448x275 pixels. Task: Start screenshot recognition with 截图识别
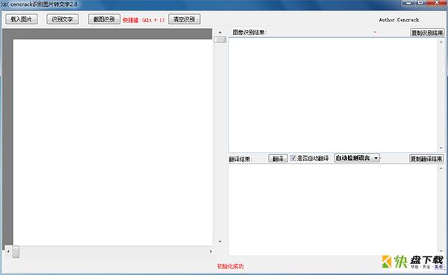[104, 19]
